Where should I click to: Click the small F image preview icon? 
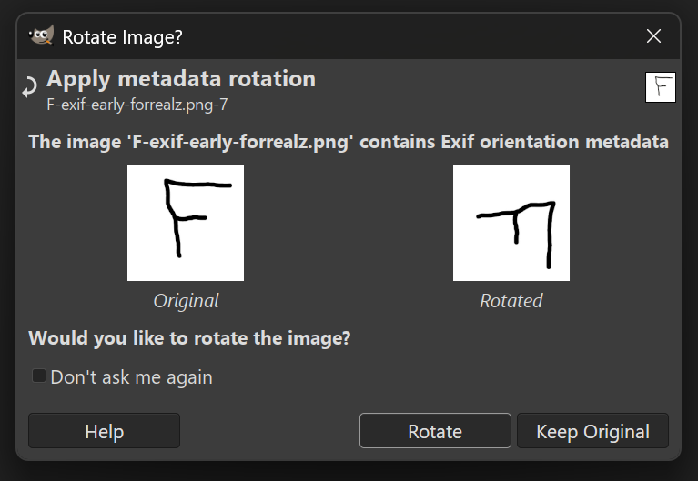(x=660, y=87)
